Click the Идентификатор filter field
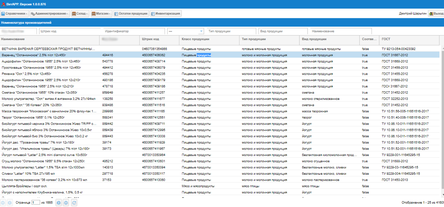444x207 pixels. pos(133,31)
